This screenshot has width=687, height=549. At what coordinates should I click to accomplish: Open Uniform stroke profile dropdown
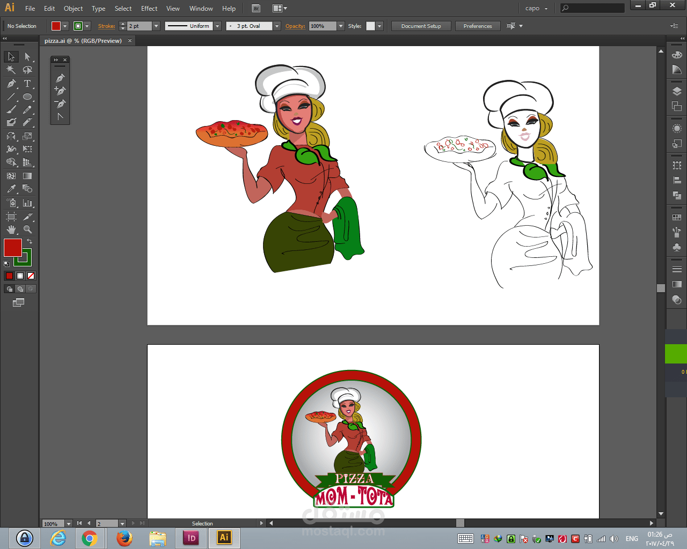pos(217,26)
